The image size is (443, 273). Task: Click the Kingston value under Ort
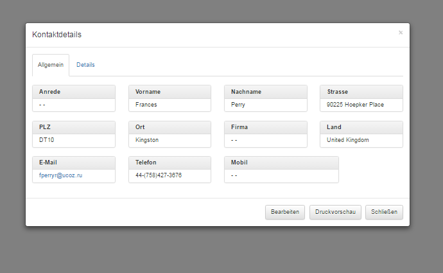tap(147, 140)
